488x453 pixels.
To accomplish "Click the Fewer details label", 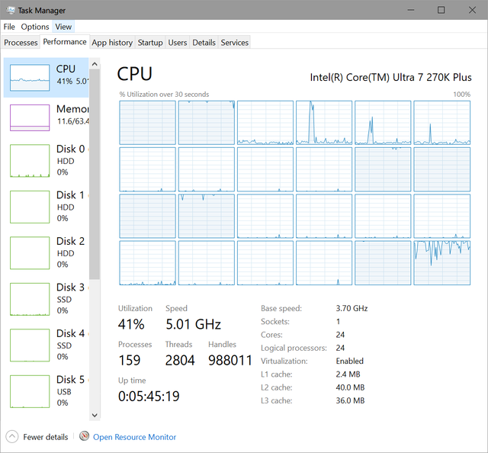I will click(x=46, y=437).
